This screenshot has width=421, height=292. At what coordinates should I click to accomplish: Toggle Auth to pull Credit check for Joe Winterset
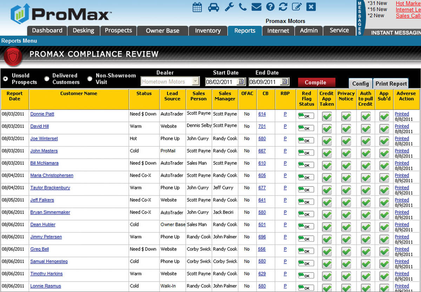pos(366,141)
